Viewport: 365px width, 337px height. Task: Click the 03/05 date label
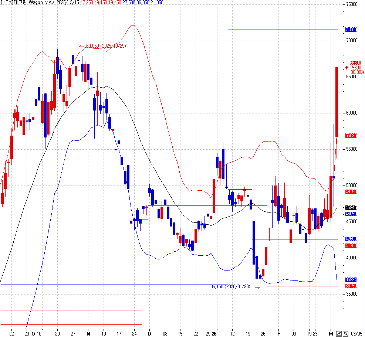(x=357, y=334)
